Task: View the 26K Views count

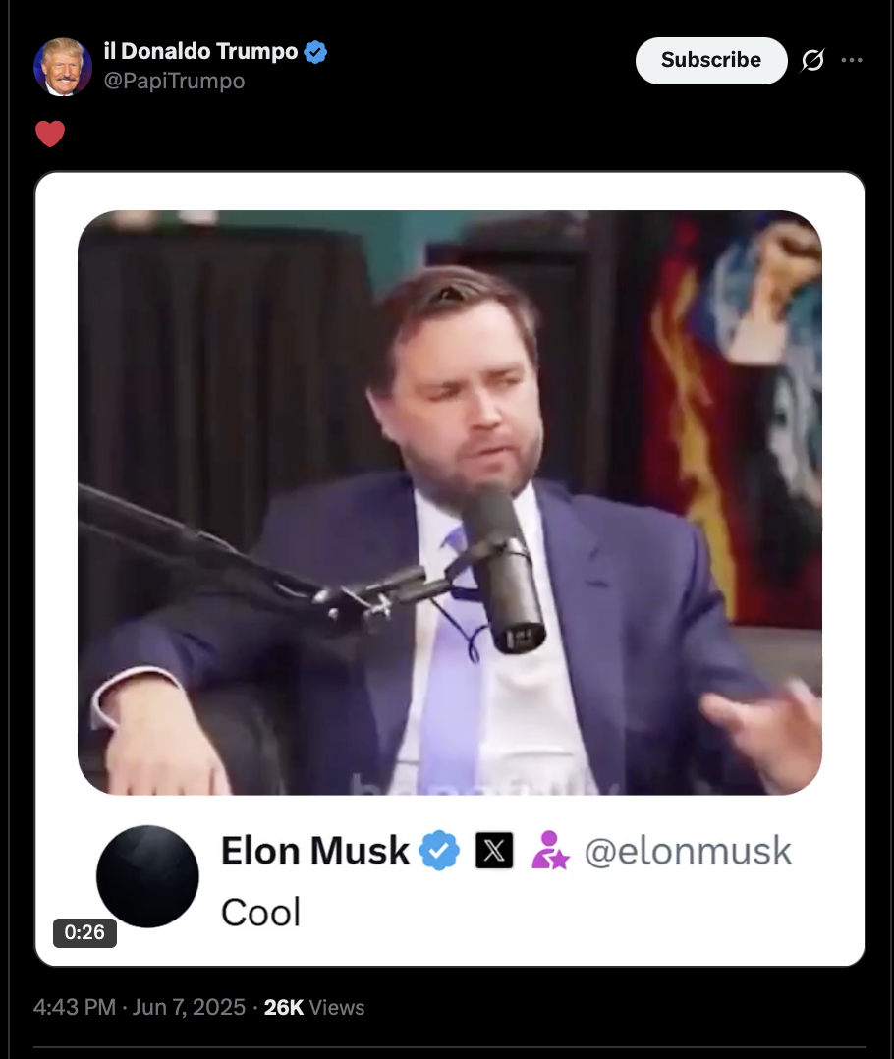Action: 314,1007
